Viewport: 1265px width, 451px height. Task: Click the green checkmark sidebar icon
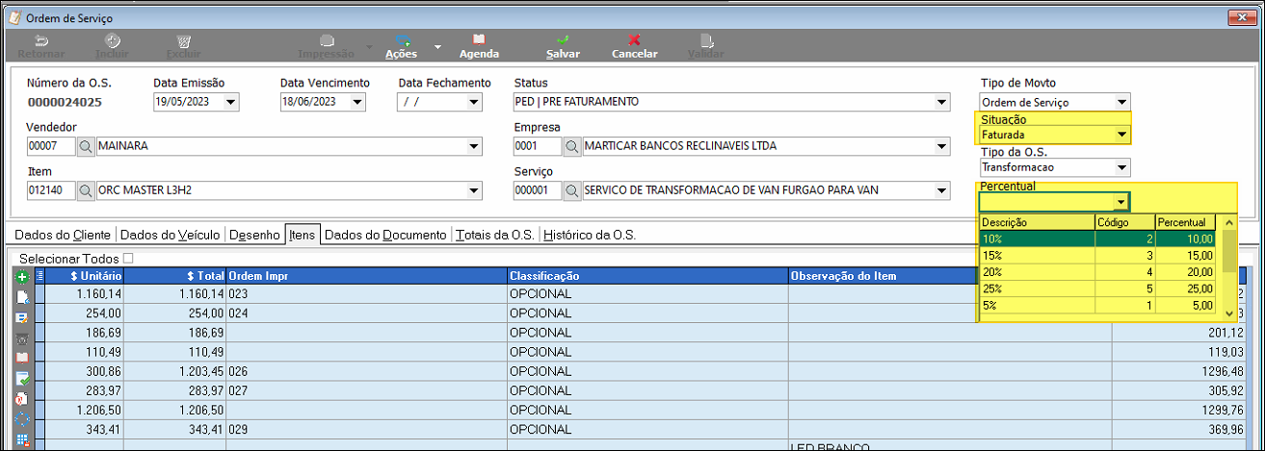[24, 378]
